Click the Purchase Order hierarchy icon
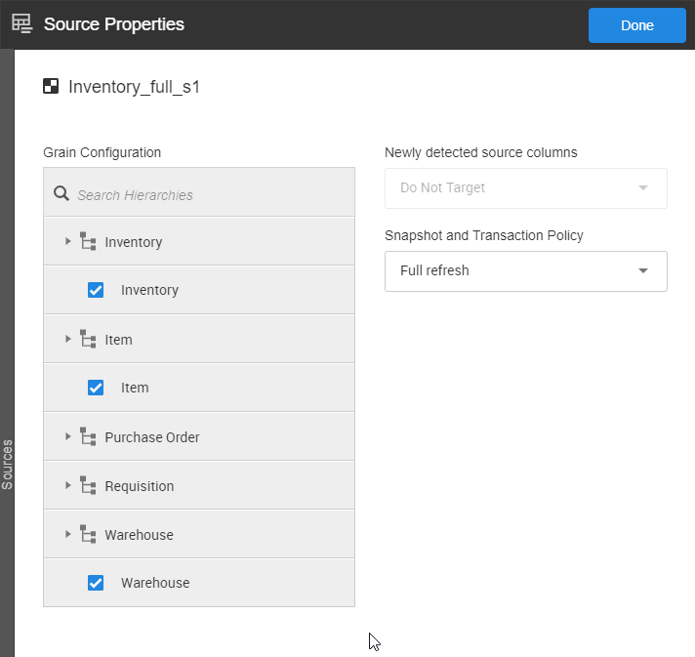The image size is (695, 657). click(x=88, y=436)
